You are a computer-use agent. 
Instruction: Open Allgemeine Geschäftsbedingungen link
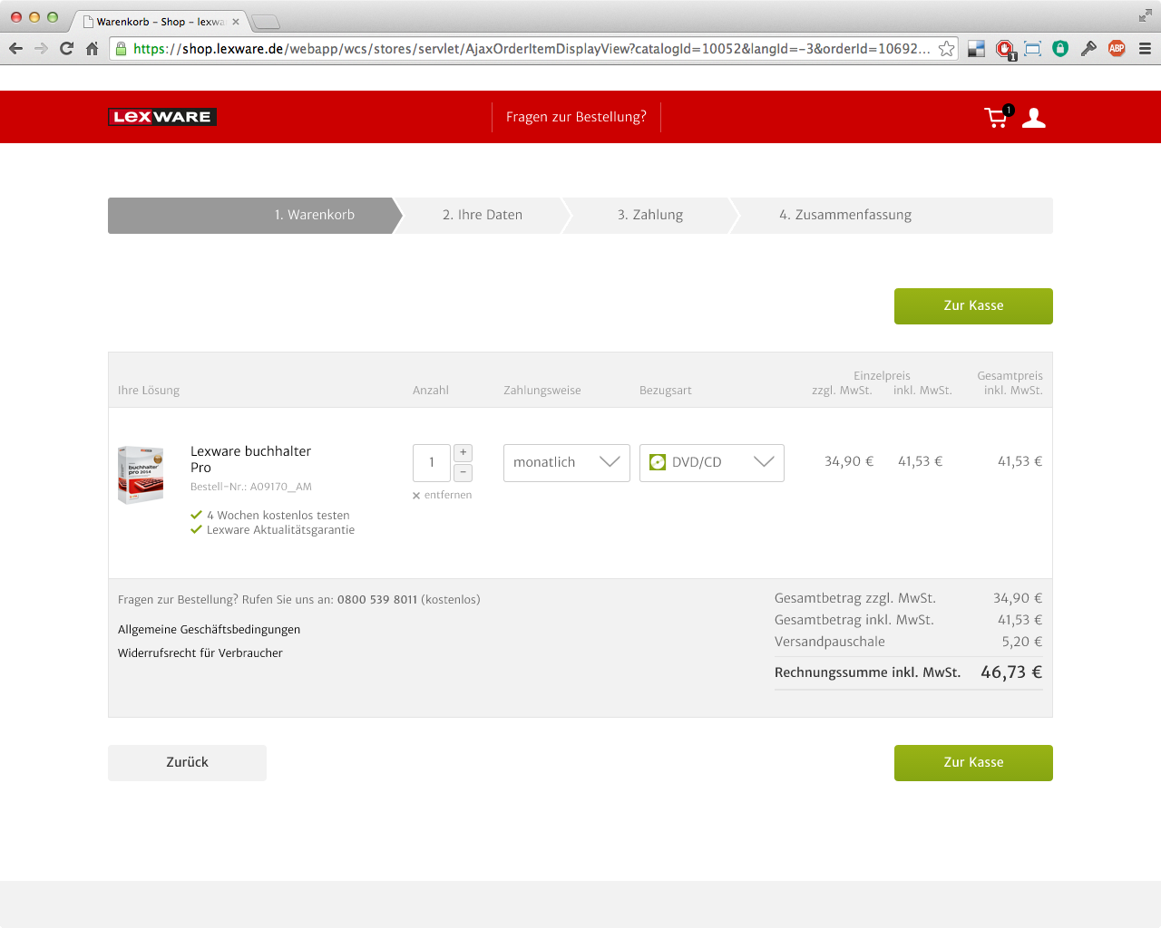click(209, 630)
